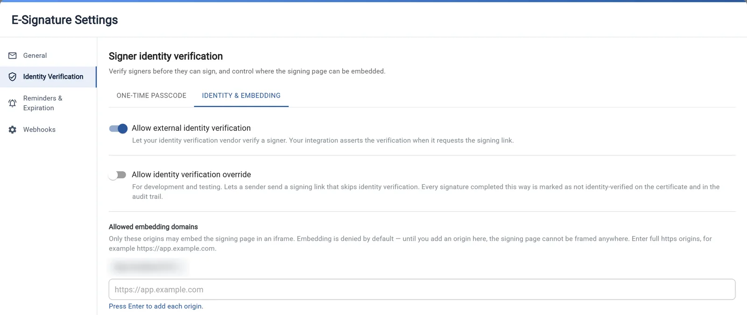Screen dimensions: 747x315
Task: Enable Allow identity verification override toggle
Action: pyautogui.click(x=118, y=175)
